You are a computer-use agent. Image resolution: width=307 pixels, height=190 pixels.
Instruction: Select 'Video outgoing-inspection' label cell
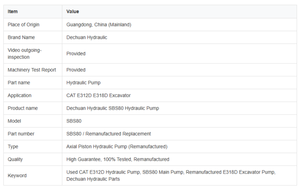pos(33,54)
